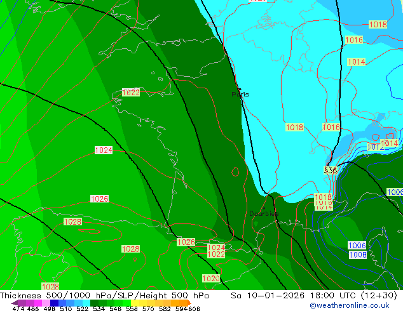Click the 474 legend value

(x=18, y=308)
